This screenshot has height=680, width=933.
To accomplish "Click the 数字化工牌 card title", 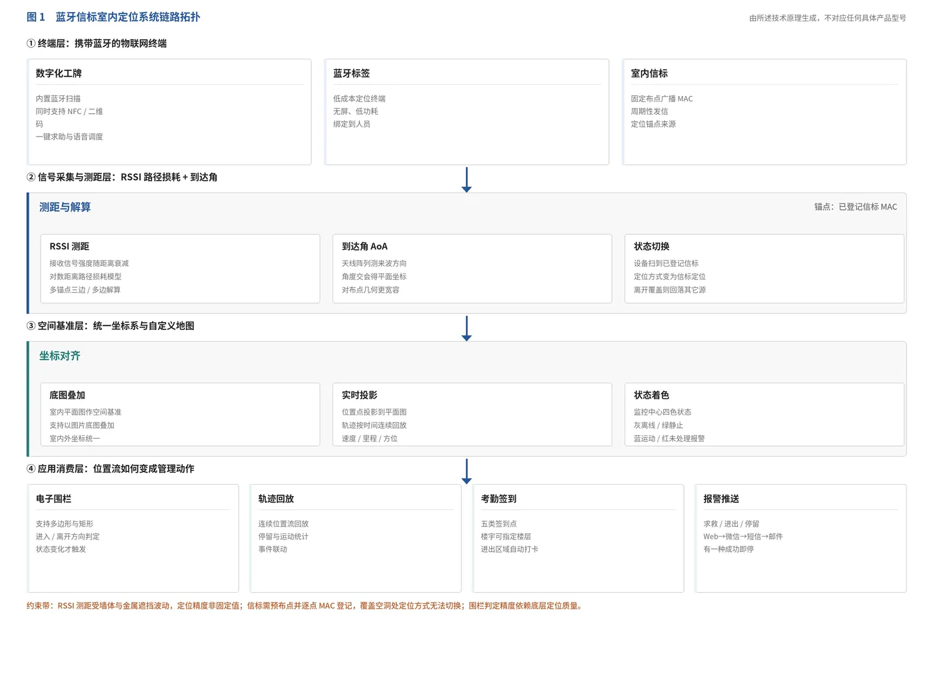I will (x=59, y=73).
